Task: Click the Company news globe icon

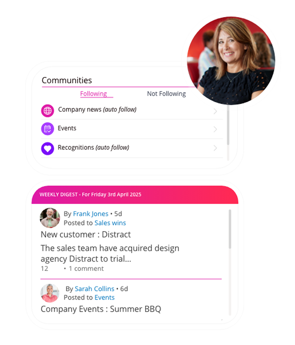Action: [x=47, y=110]
